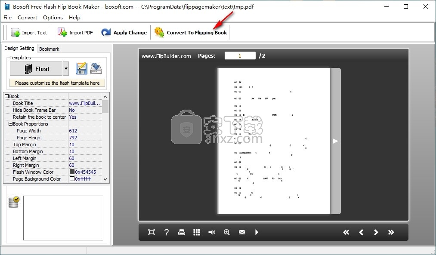The image size is (436, 255).
Task: Click the Import Text toolbar button
Action: (x=29, y=33)
